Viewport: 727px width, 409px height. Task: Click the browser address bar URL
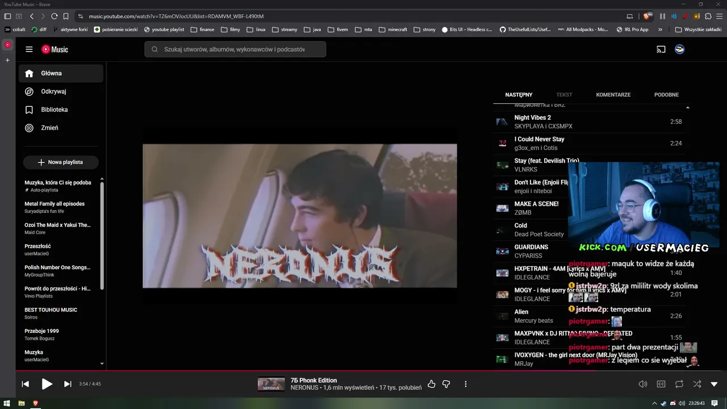(176, 16)
